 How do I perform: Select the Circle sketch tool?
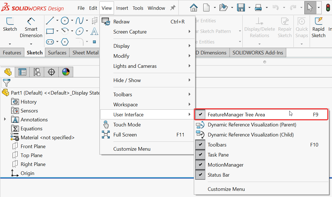coord(65,21)
